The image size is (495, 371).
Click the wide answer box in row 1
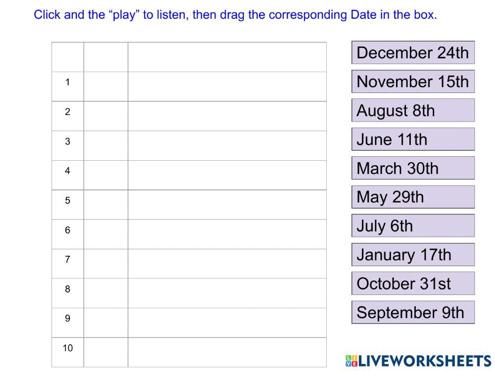pyautogui.click(x=227, y=87)
